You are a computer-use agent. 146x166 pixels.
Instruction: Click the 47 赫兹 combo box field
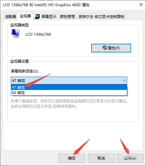(x=69, y=81)
